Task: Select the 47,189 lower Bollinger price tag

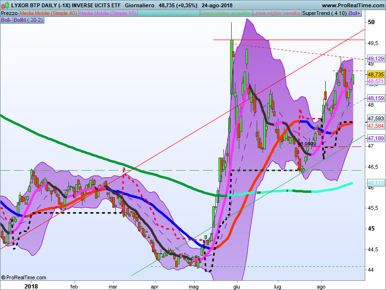Action: click(x=376, y=138)
